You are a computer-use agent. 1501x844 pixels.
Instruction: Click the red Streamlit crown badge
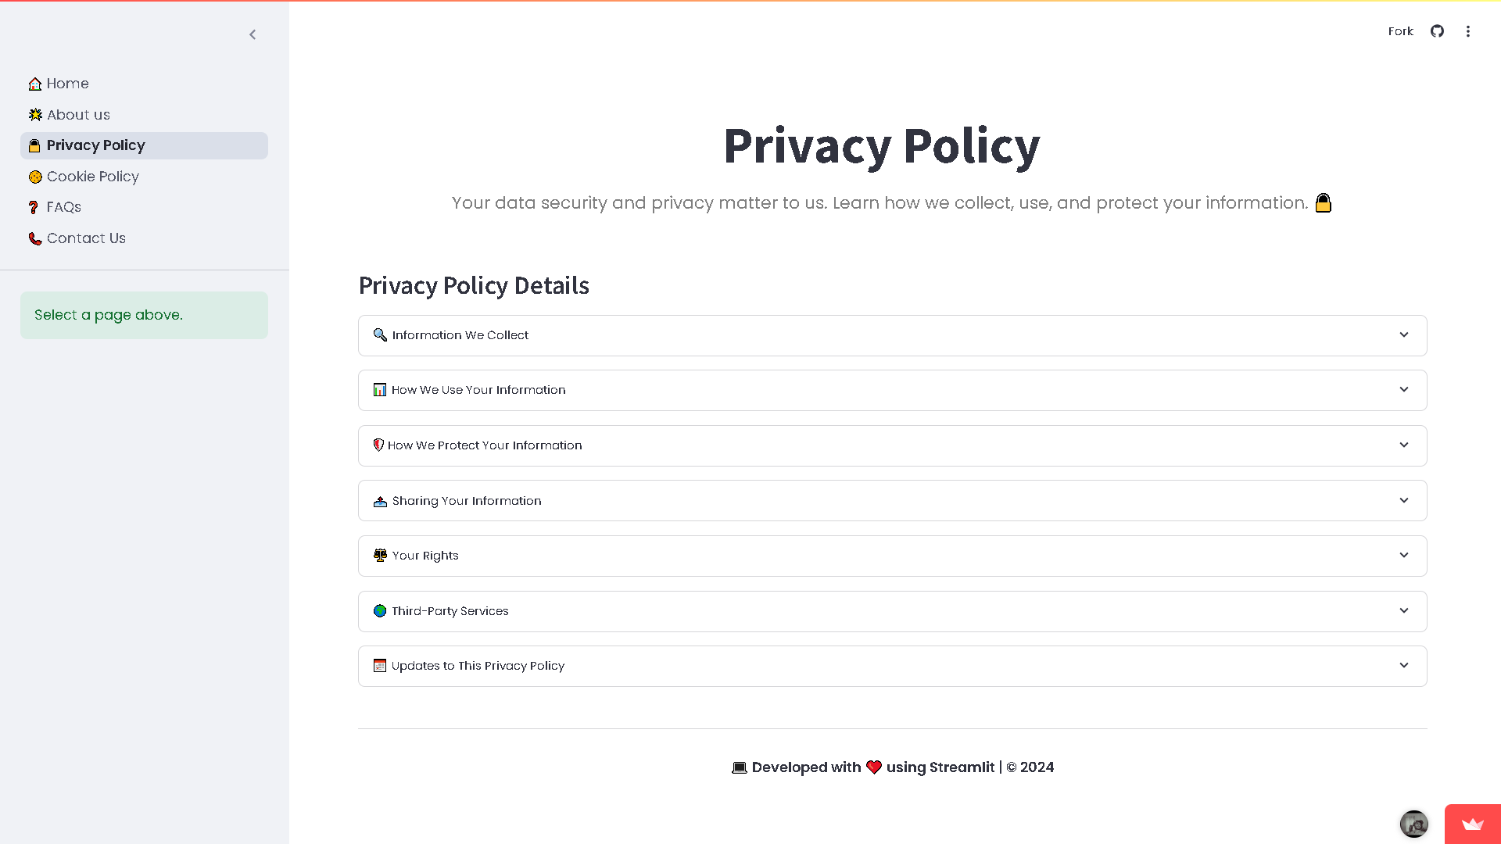(x=1473, y=824)
